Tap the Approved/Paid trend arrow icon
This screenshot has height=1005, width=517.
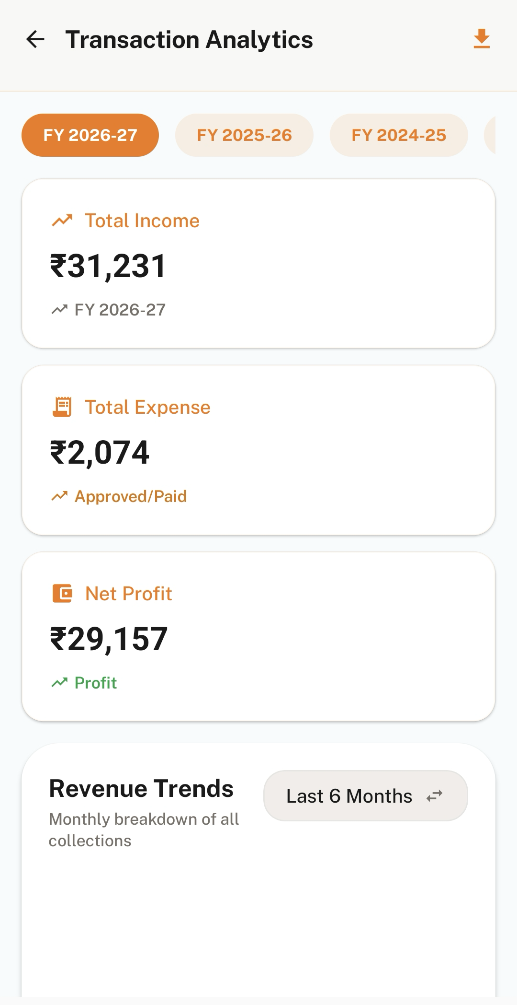tap(59, 496)
